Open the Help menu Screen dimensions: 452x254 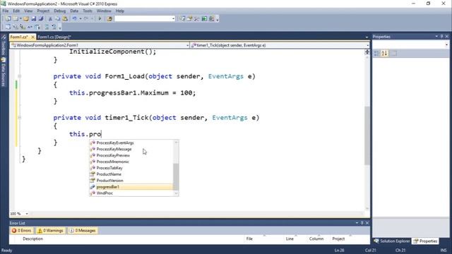119,11
